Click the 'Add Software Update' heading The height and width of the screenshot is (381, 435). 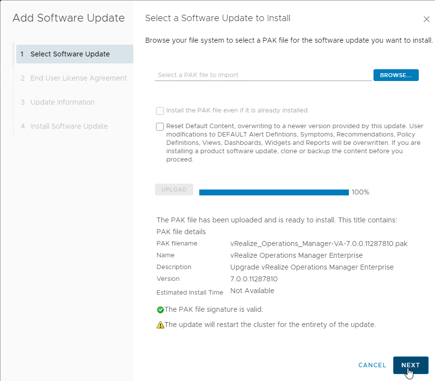tap(69, 18)
